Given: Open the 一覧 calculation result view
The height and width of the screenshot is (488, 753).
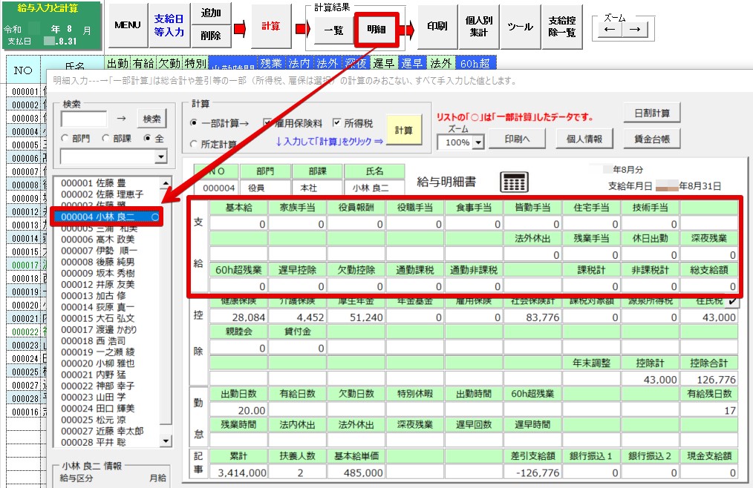Looking at the screenshot, I should [x=333, y=30].
